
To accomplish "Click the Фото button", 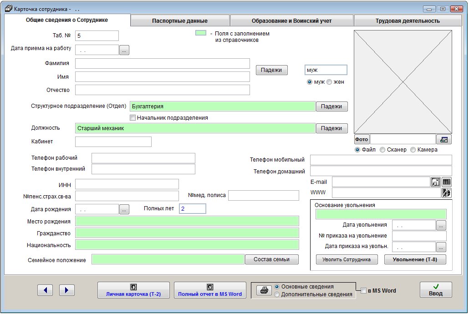I will pos(362,139).
